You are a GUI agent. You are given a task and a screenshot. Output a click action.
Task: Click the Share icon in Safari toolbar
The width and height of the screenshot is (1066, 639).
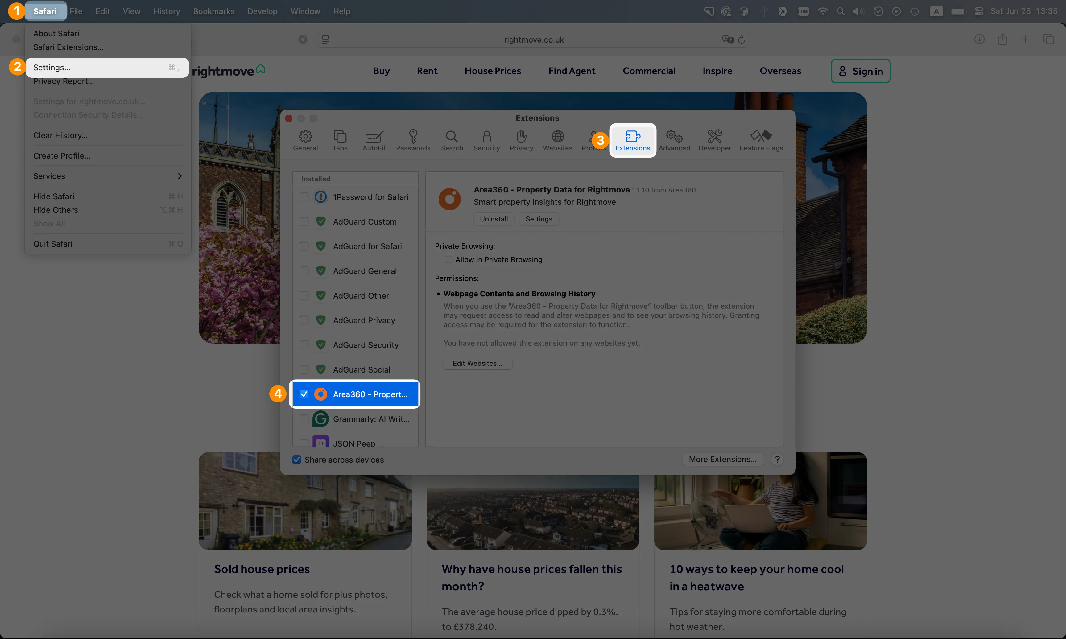(1003, 39)
